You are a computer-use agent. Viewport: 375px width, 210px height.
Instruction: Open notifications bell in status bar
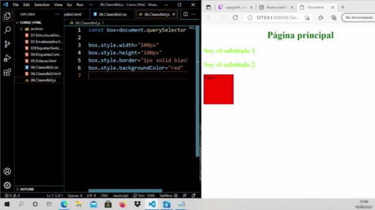tap(193, 195)
